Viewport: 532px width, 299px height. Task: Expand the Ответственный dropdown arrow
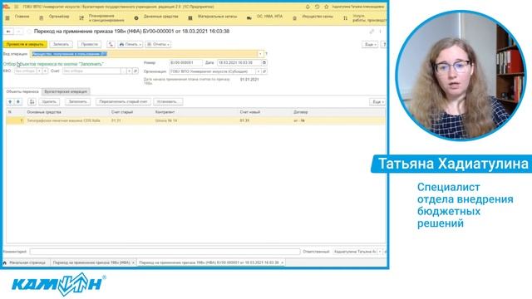pos(380,252)
